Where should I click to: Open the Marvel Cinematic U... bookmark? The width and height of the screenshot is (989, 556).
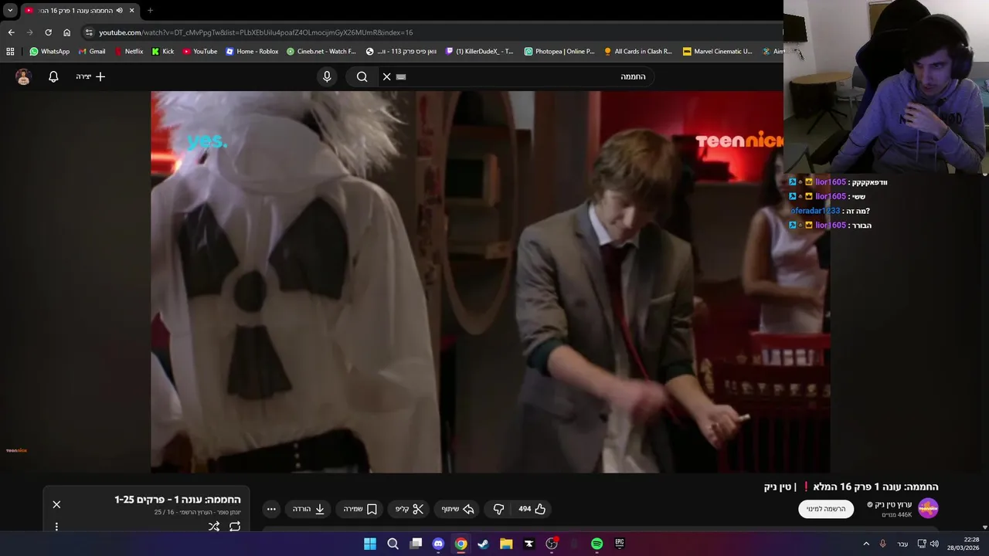pyautogui.click(x=718, y=52)
